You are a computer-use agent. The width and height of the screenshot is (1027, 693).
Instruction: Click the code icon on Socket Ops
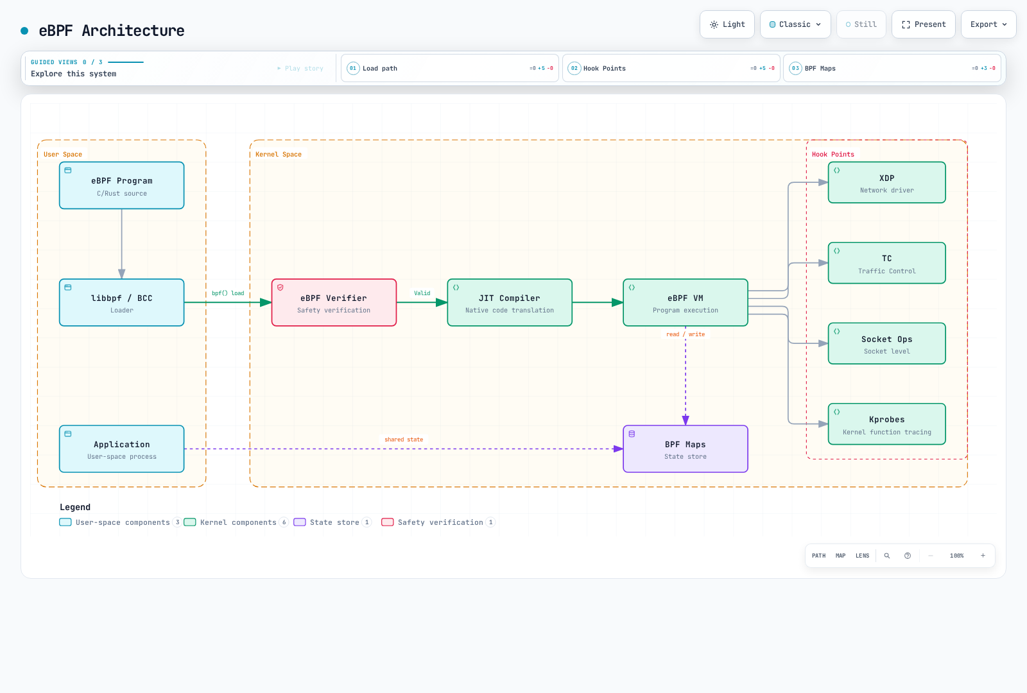pos(837,332)
